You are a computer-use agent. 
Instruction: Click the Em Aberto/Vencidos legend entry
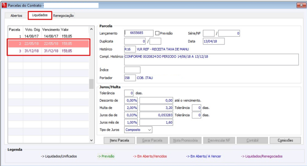coord(150,156)
